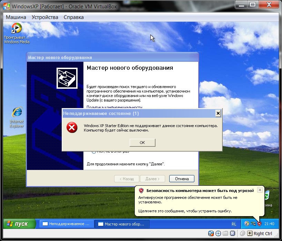
Task: Open the Устройства menu
Action: click(45, 17)
